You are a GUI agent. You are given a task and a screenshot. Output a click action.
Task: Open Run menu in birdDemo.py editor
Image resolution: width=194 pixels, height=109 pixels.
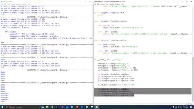click(x=107, y=4)
